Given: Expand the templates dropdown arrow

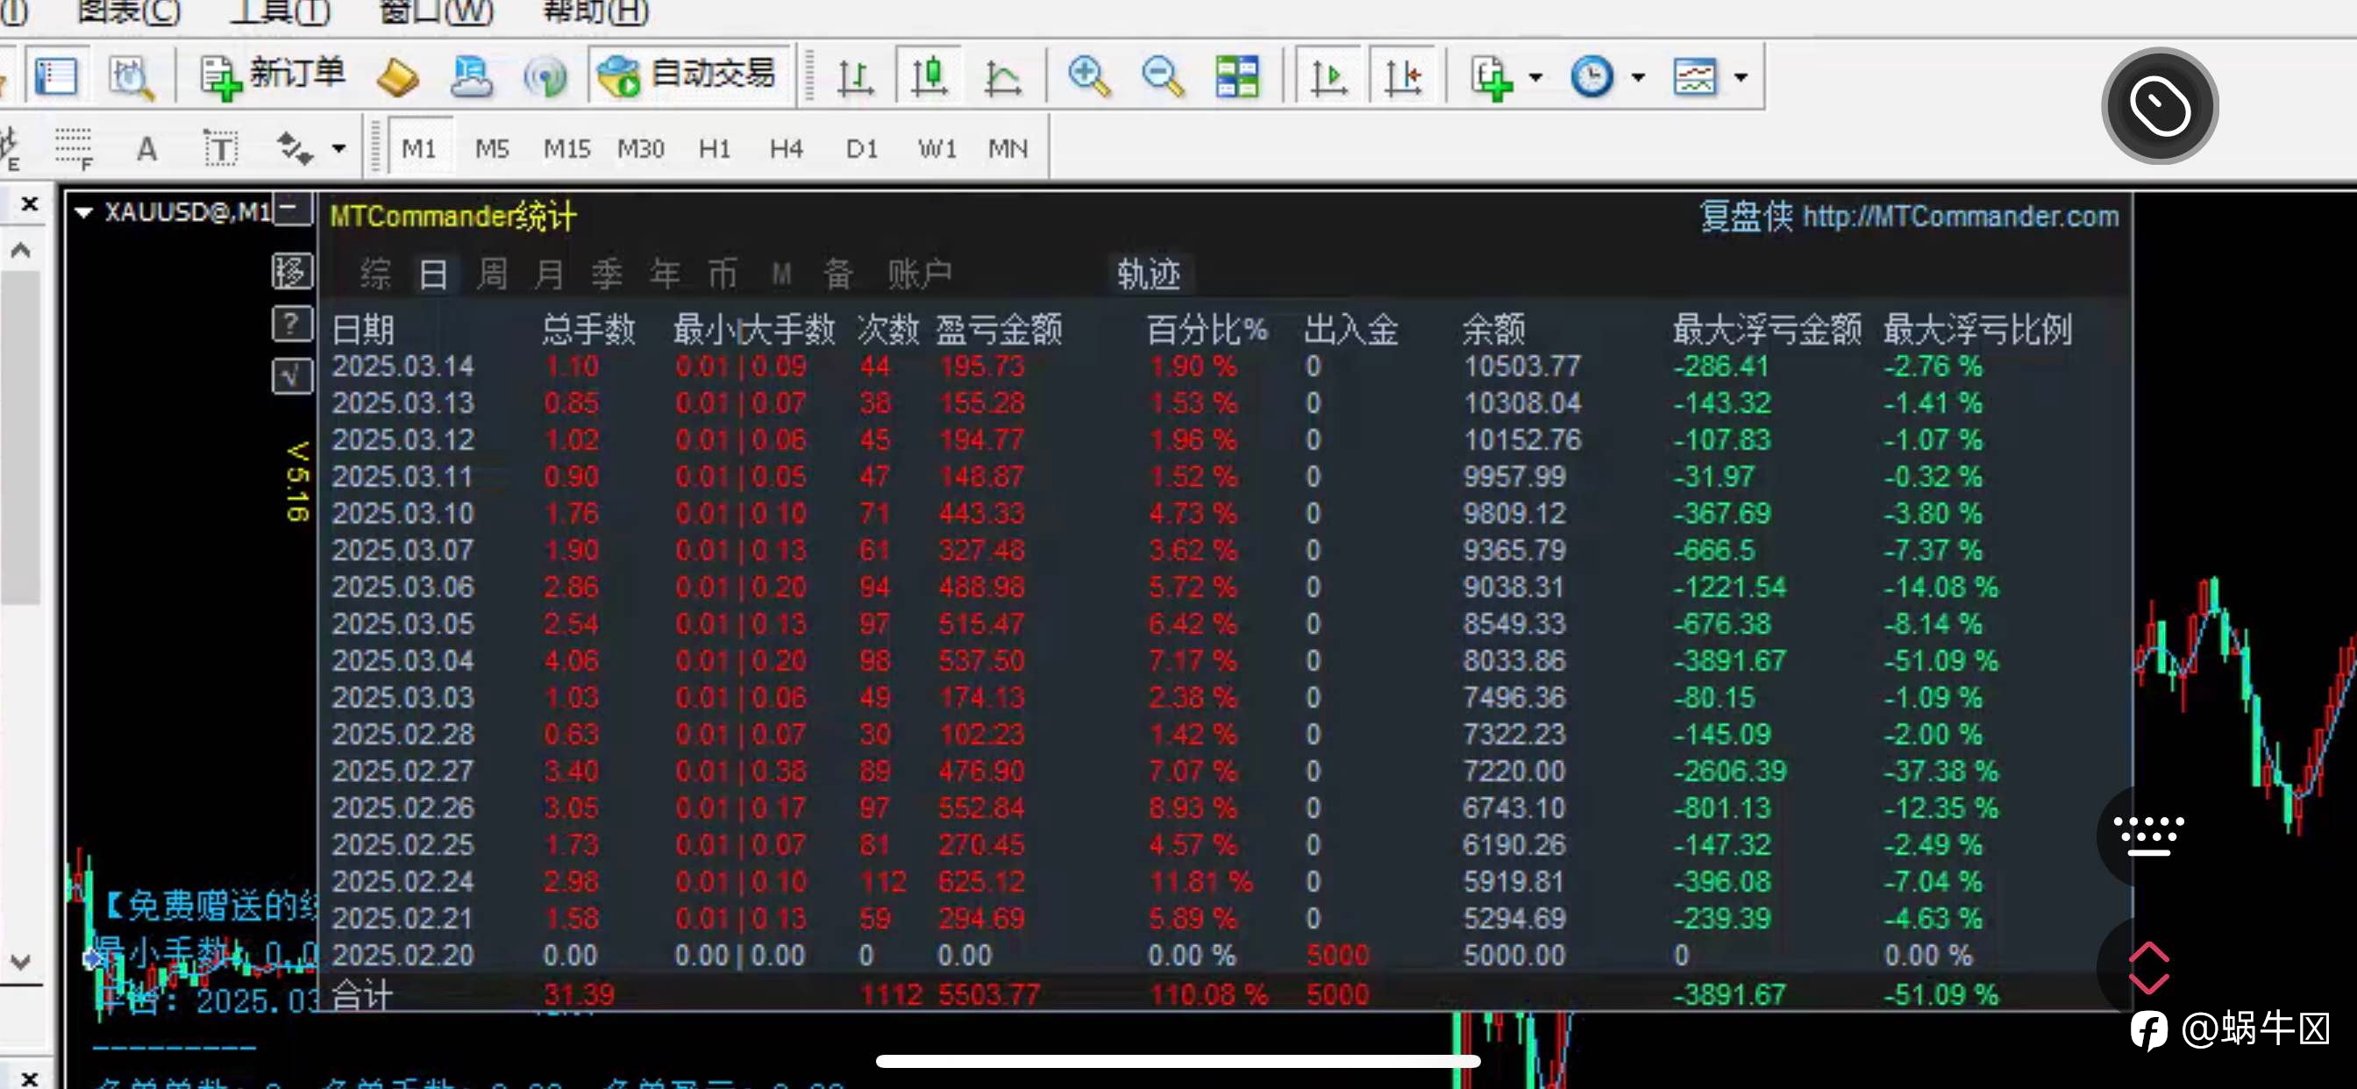Looking at the screenshot, I should pyautogui.click(x=1741, y=77).
